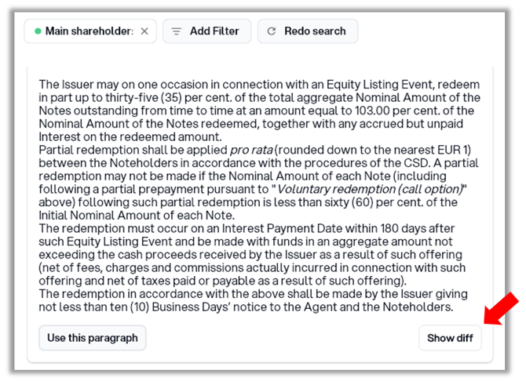Click the circular redo arrow icon
Screen dimensions: 526x381
tap(272, 31)
